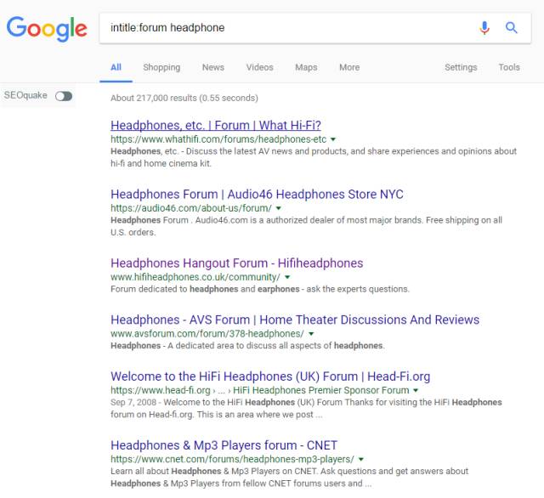Open 'Headphones & Mp3 Players forum - CNET' result
The image size is (544, 498).
coord(224,445)
